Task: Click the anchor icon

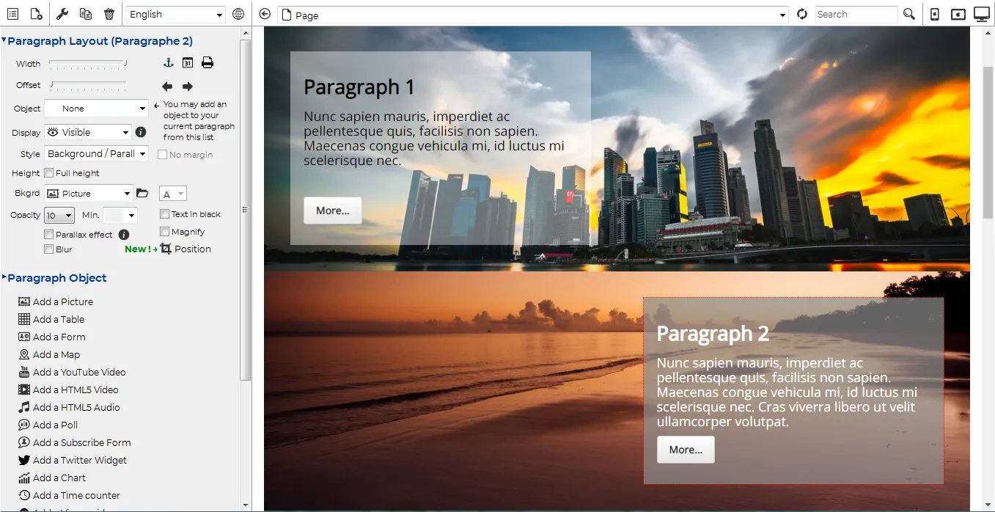Action: coord(168,63)
